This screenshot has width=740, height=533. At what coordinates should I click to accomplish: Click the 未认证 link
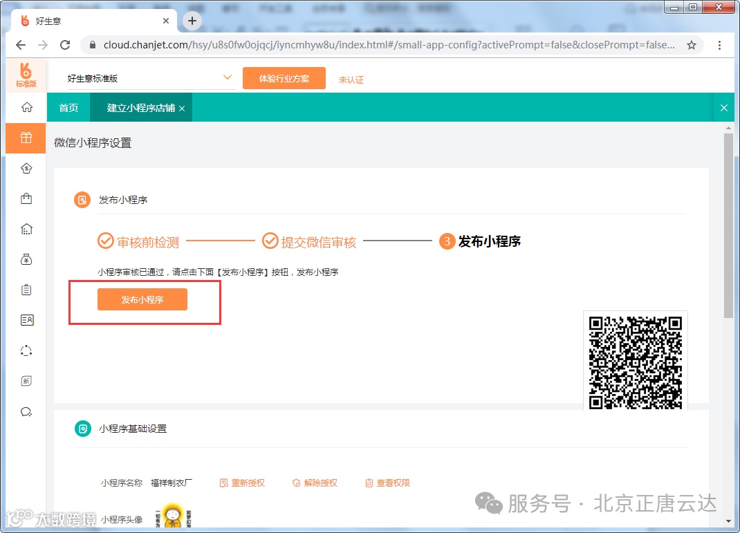point(351,80)
